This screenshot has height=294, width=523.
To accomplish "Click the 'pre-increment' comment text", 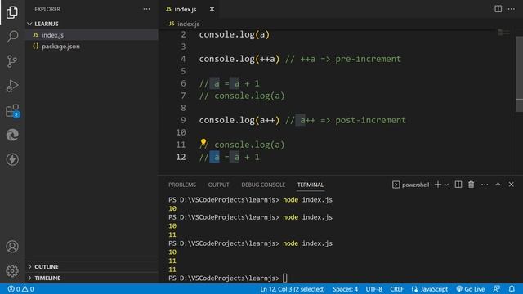I will [x=368, y=59].
